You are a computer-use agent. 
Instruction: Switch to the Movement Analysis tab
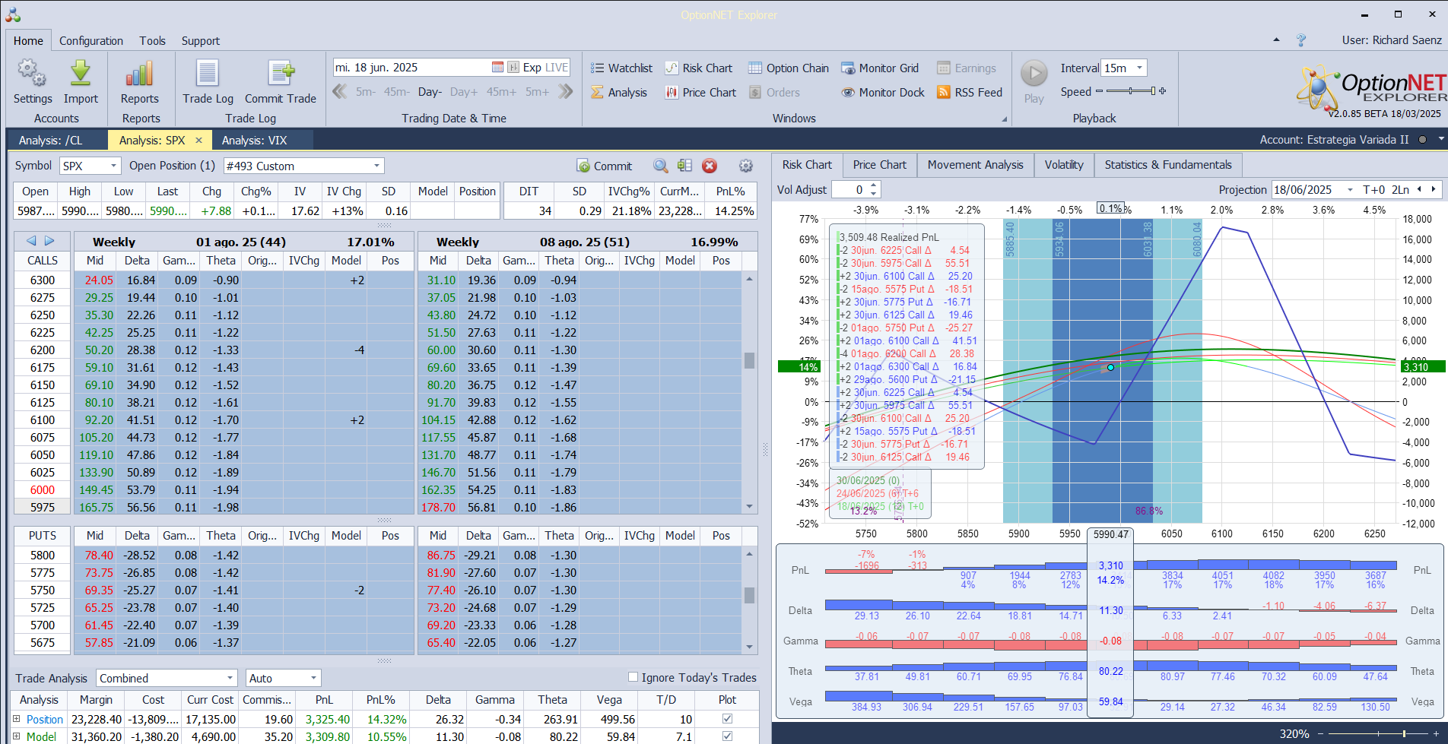976,165
